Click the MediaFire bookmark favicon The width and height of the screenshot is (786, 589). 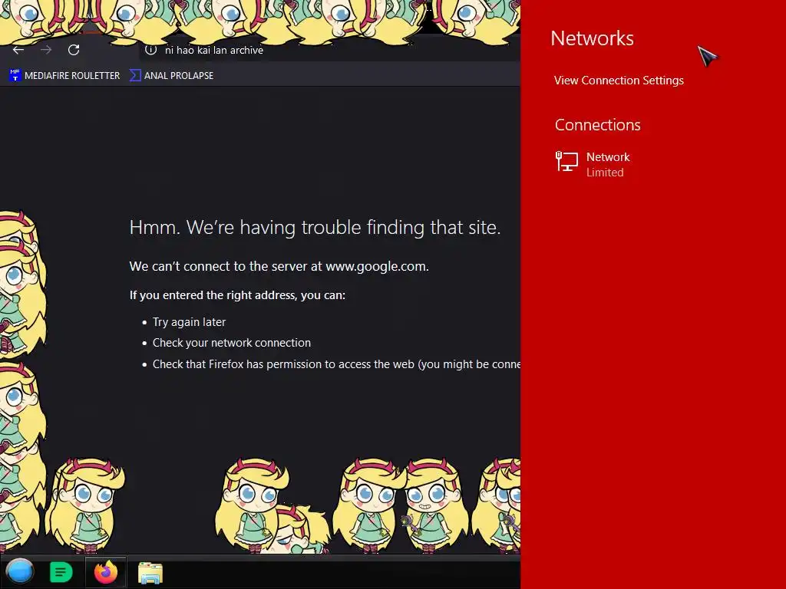15,75
